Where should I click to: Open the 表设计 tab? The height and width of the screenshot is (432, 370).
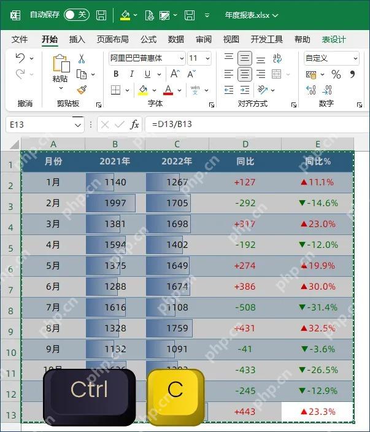pyautogui.click(x=334, y=39)
